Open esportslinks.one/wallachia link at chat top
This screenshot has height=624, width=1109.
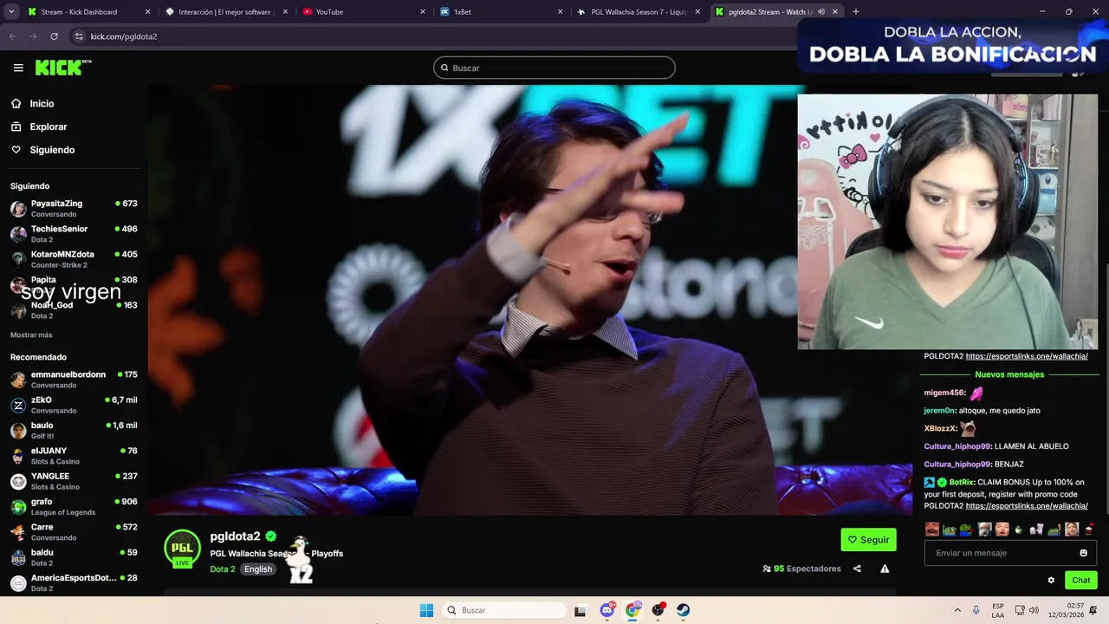pyautogui.click(x=1027, y=356)
